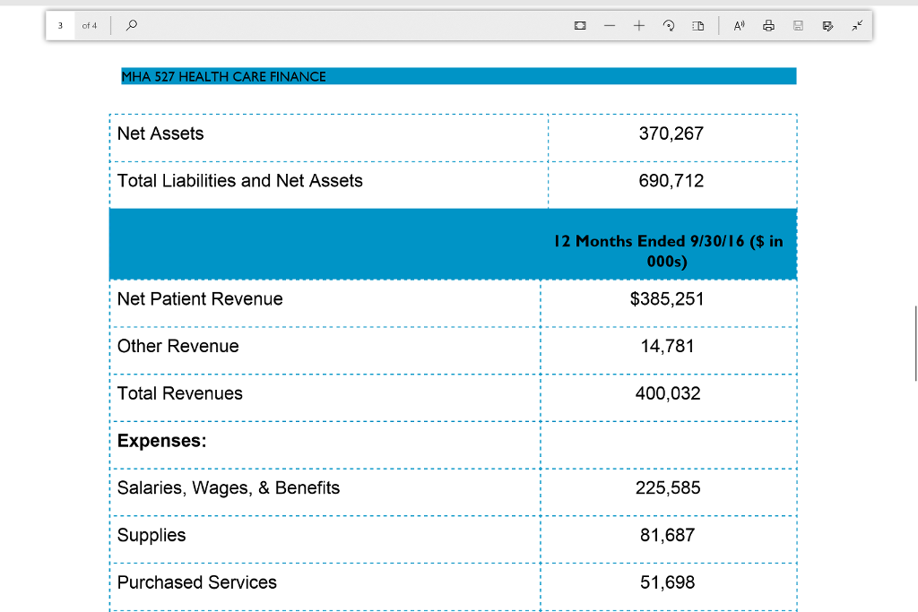This screenshot has height=612, width=918.
Task: Start Read aloud for this PDF
Action: (x=738, y=25)
